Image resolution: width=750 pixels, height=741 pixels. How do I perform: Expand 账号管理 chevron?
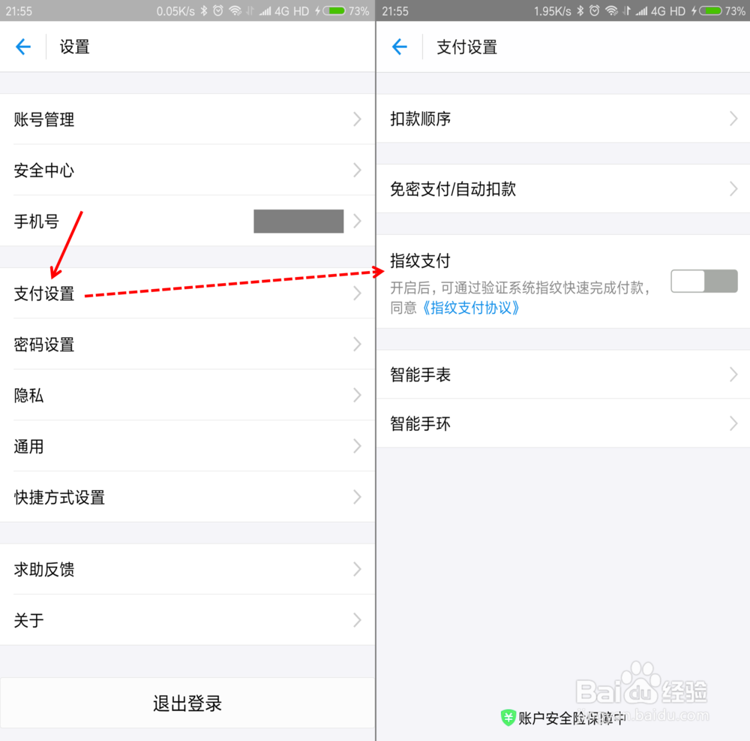357,119
